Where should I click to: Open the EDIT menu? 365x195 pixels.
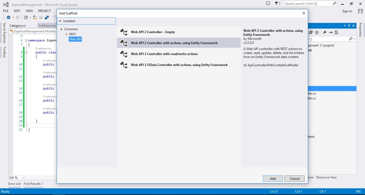[17, 11]
